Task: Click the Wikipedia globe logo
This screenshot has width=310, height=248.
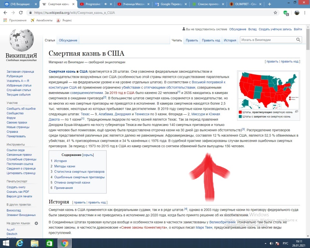Action: [x=21, y=40]
